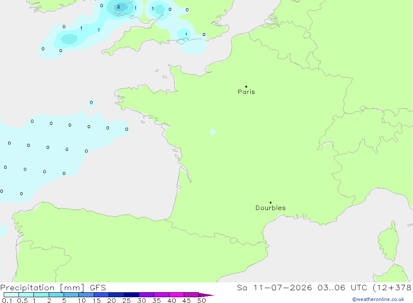Image resolution: width=413 pixels, height=303 pixels.
Task: Click the Dourbies location dot marker
Action: tap(271, 203)
